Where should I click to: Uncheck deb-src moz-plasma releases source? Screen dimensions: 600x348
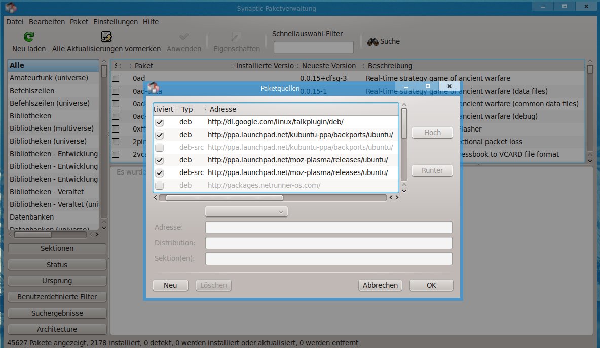[x=160, y=172]
